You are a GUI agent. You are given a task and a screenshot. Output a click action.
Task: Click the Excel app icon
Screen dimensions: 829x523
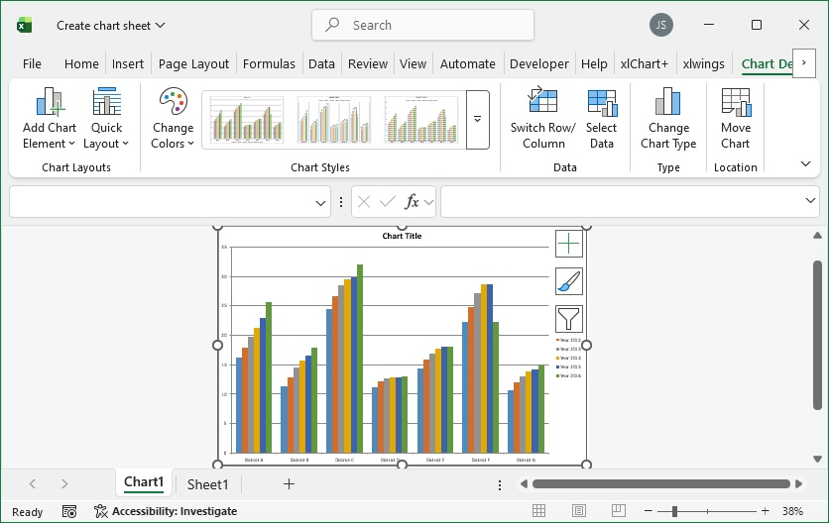point(25,25)
